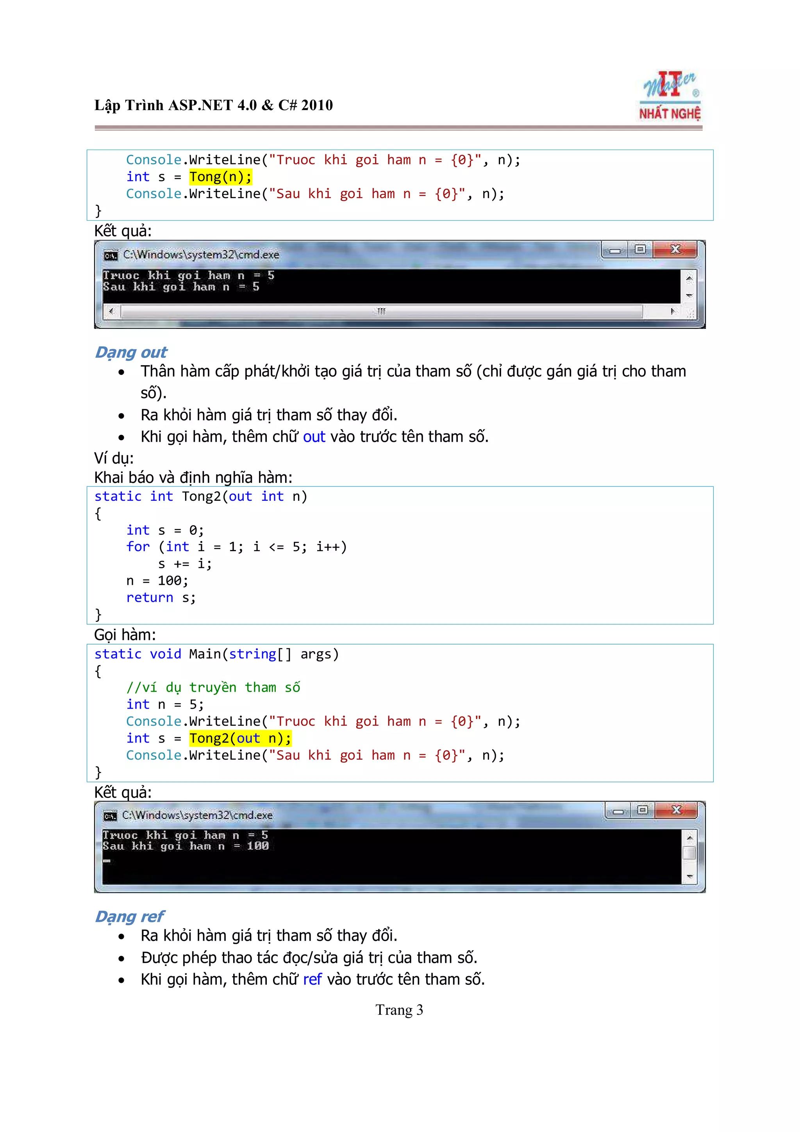Minimize the second cmd.exe window

point(618,811)
